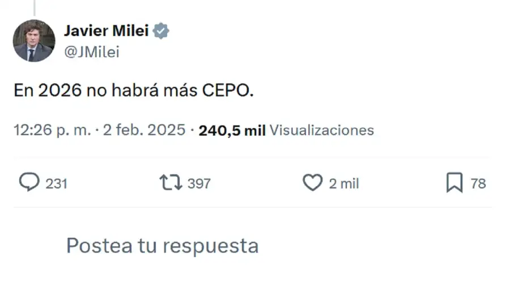Image resolution: width=510 pixels, height=286 pixels.
Task: Click the Visualizaciones label
Action: click(x=321, y=130)
